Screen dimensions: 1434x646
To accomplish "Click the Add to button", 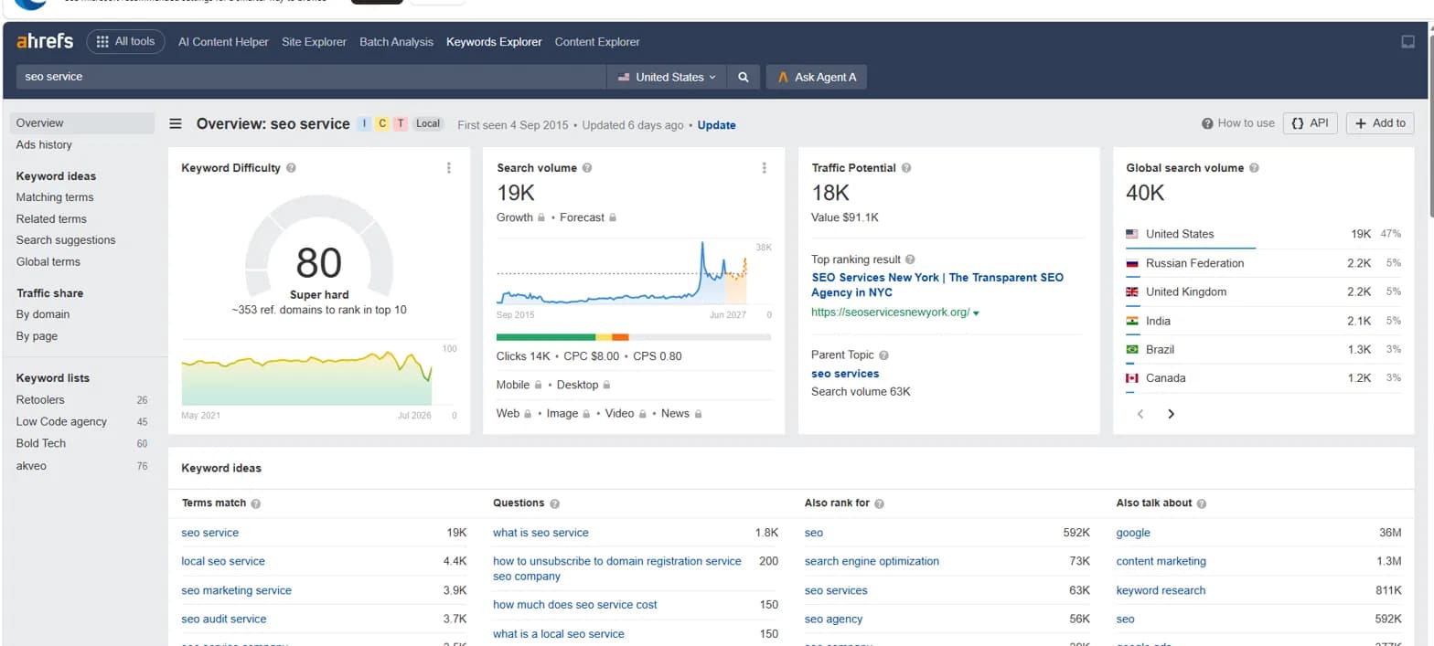I will [1380, 123].
